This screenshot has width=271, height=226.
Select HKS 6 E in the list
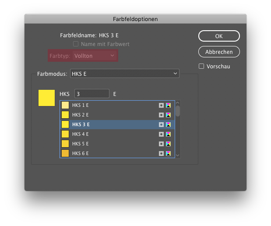pyautogui.click(x=117, y=153)
